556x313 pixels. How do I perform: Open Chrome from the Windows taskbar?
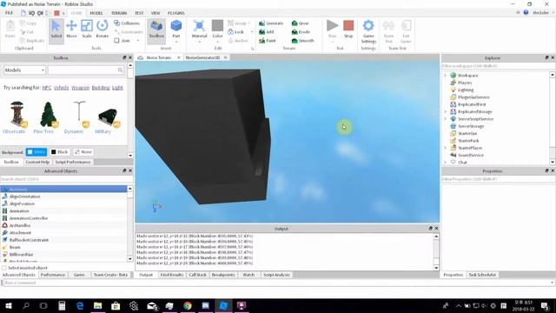coord(188,305)
